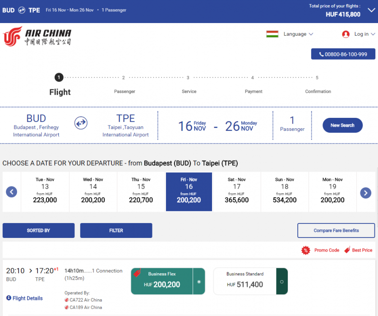The height and width of the screenshot is (316, 378).
Task: Click the red Promo Code percent icon
Action: 306,250
